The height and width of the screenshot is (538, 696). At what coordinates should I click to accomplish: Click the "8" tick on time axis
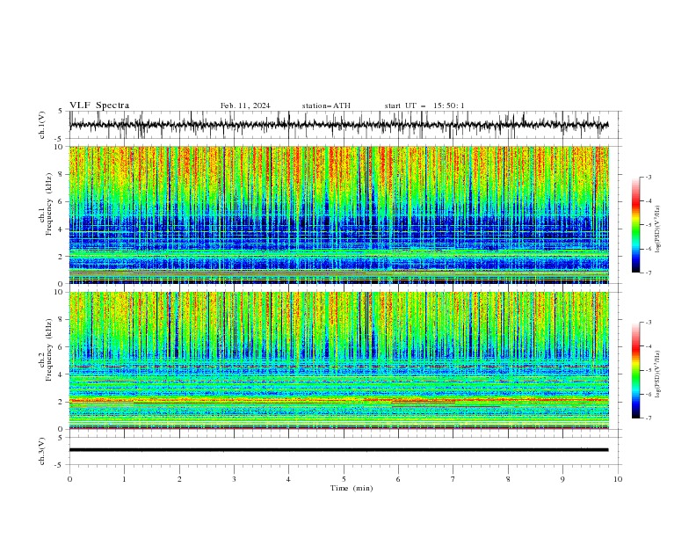(x=508, y=479)
